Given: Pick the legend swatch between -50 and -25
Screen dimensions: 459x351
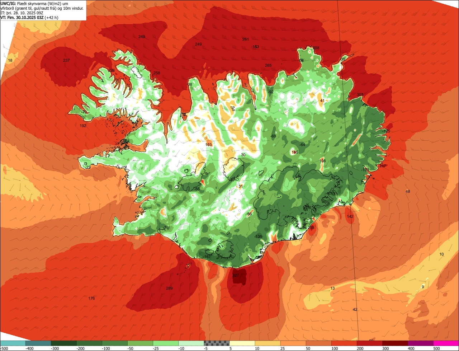Looking at the screenshot, I should point(140,343).
